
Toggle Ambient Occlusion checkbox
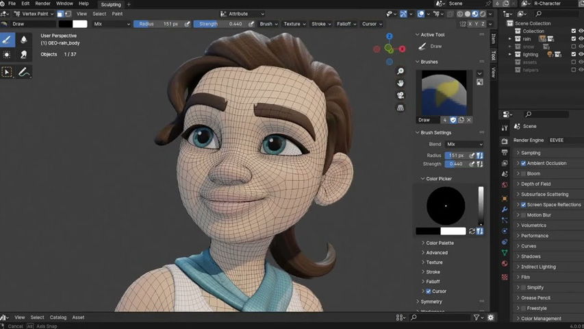point(523,163)
